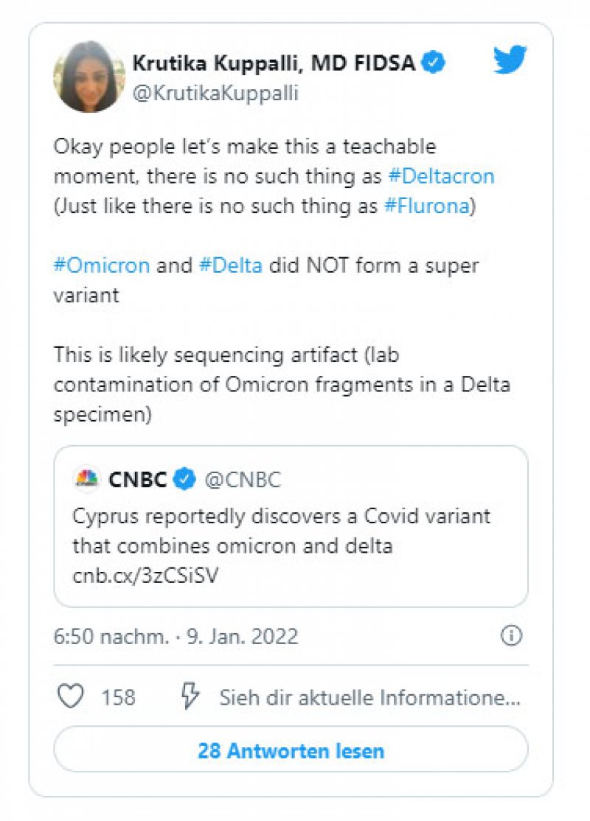The height and width of the screenshot is (821, 590).
Task: Click "Sieh dir aktuelle Informatione..." link
Action: (x=369, y=697)
